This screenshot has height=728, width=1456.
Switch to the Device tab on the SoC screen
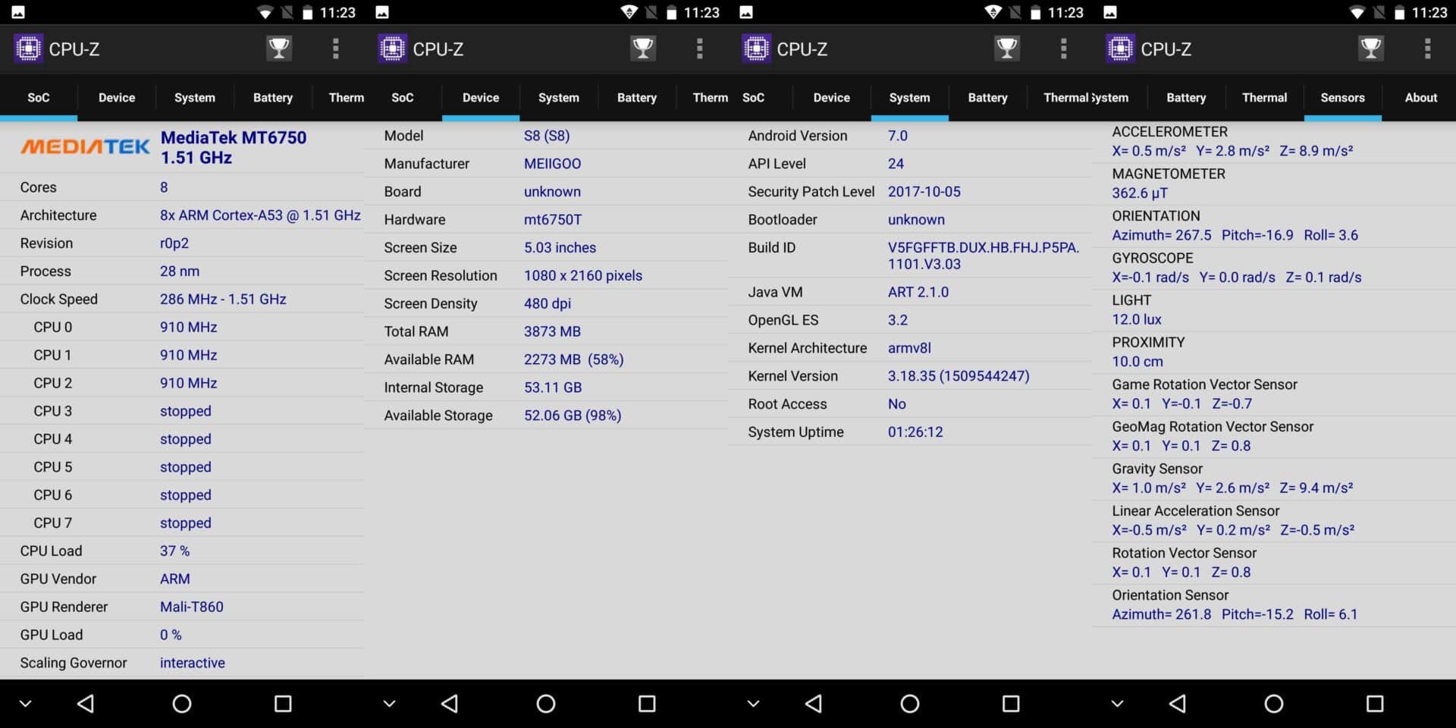[x=117, y=97]
